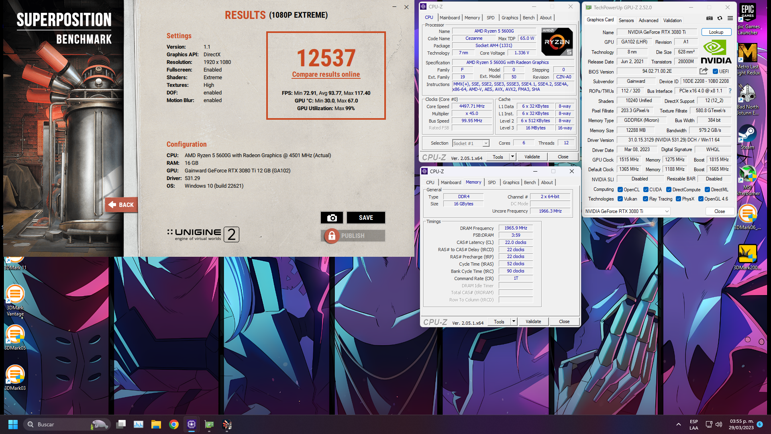Viewport: 771px width, 434px height.
Task: Click the DRAM Frequency value field
Action: coord(516,228)
